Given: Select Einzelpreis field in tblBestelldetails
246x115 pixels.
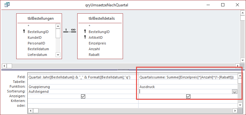Looking at the screenshot, I should (x=97, y=43).
